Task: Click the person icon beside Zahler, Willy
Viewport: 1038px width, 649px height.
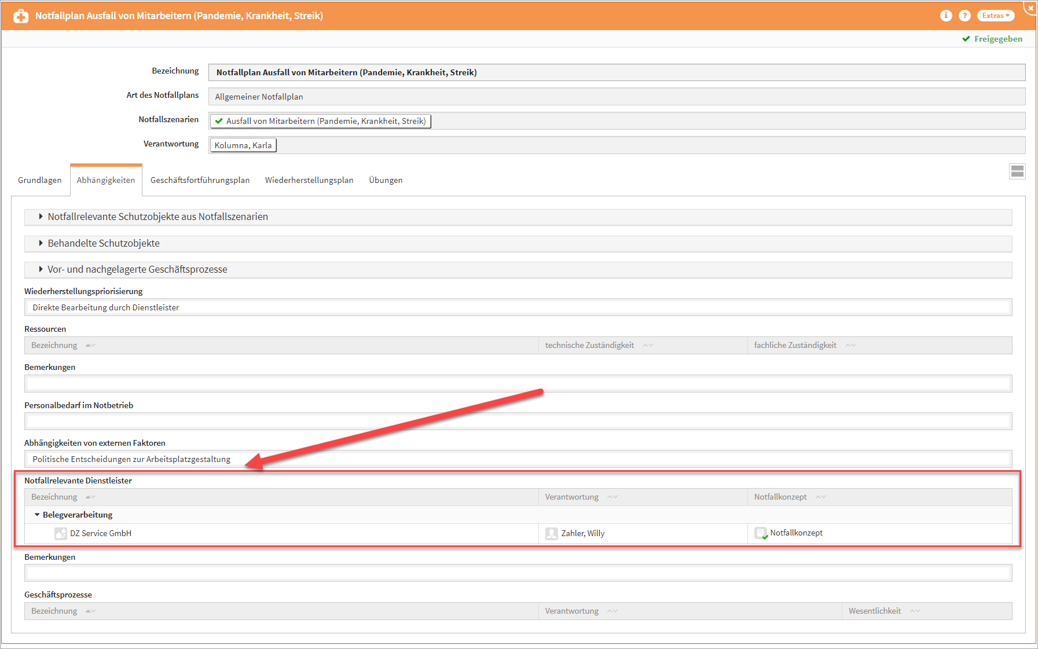Action: click(551, 533)
